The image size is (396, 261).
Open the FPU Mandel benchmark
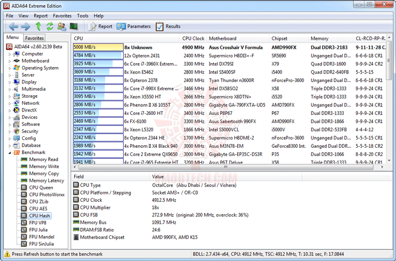pyautogui.click(x=42, y=237)
